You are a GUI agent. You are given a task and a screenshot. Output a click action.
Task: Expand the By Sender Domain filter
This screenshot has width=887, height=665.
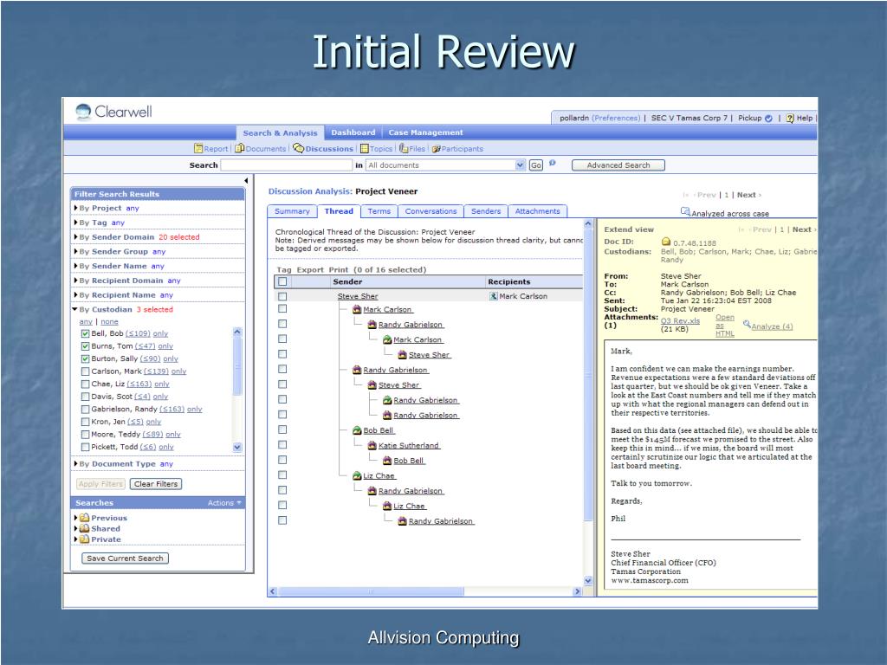[x=76, y=237]
